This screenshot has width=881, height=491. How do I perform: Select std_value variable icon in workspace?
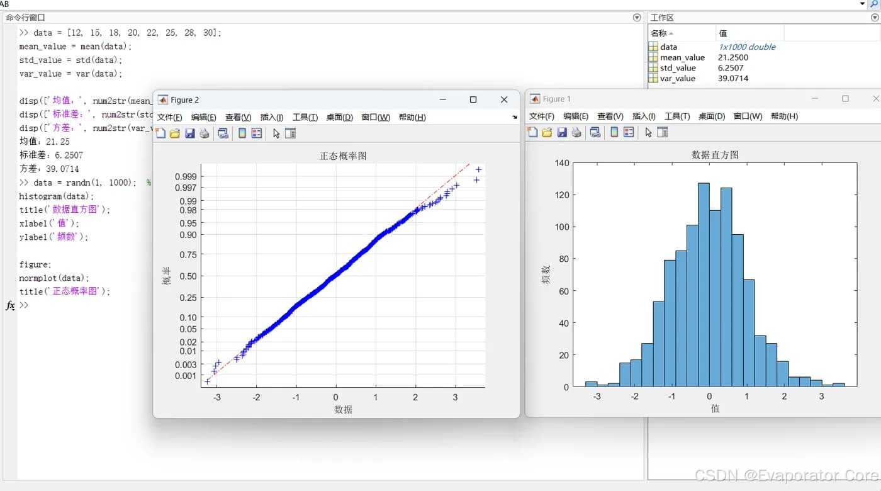pos(653,68)
